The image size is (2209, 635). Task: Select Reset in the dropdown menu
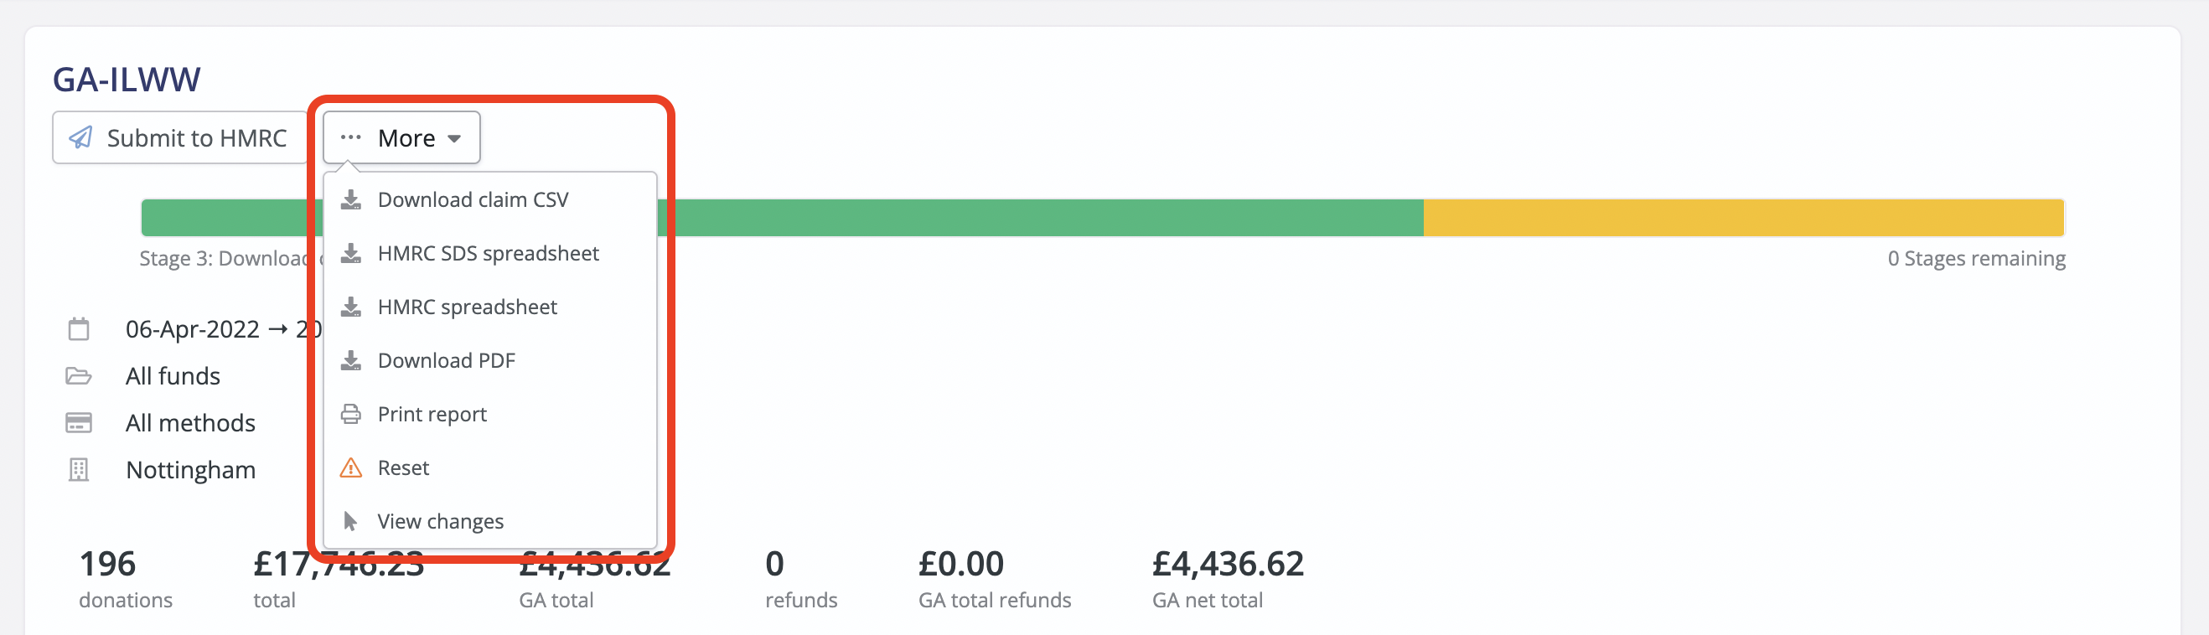403,467
